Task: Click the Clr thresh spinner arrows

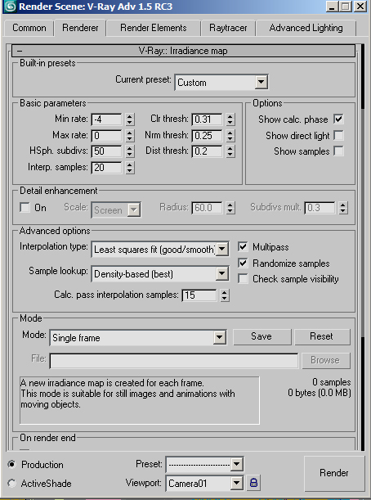Action: [230, 119]
